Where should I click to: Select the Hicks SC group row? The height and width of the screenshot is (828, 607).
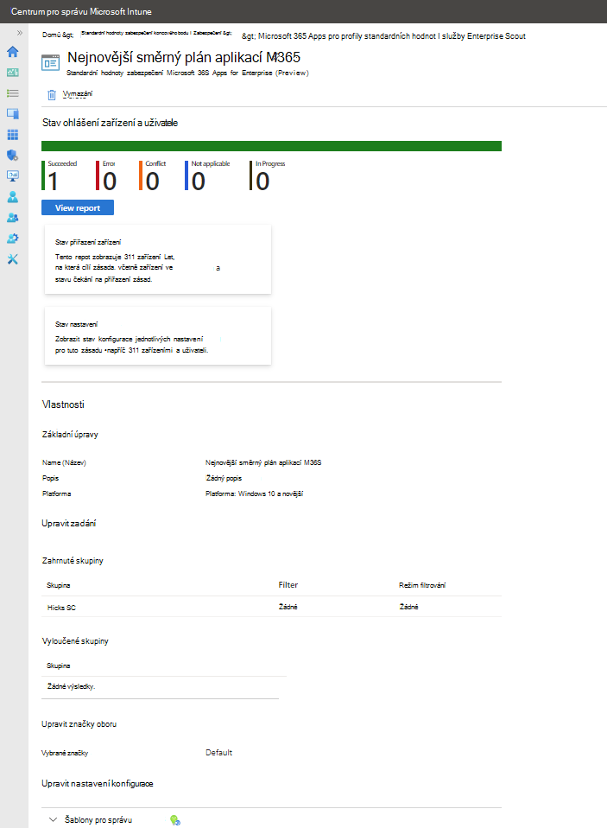tap(272, 607)
